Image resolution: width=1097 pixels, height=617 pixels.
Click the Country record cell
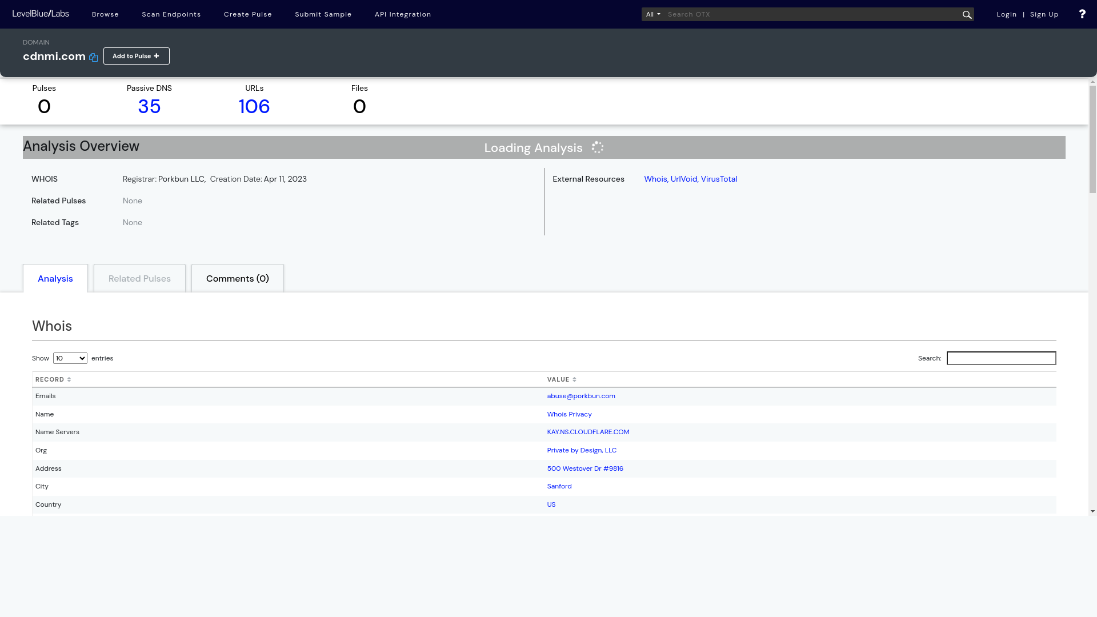tap(48, 504)
